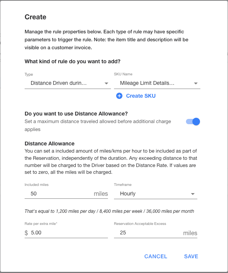This screenshot has height=273, width=228.
Task: Click the '1,200 miles per day' conversion text
Action: point(75,211)
